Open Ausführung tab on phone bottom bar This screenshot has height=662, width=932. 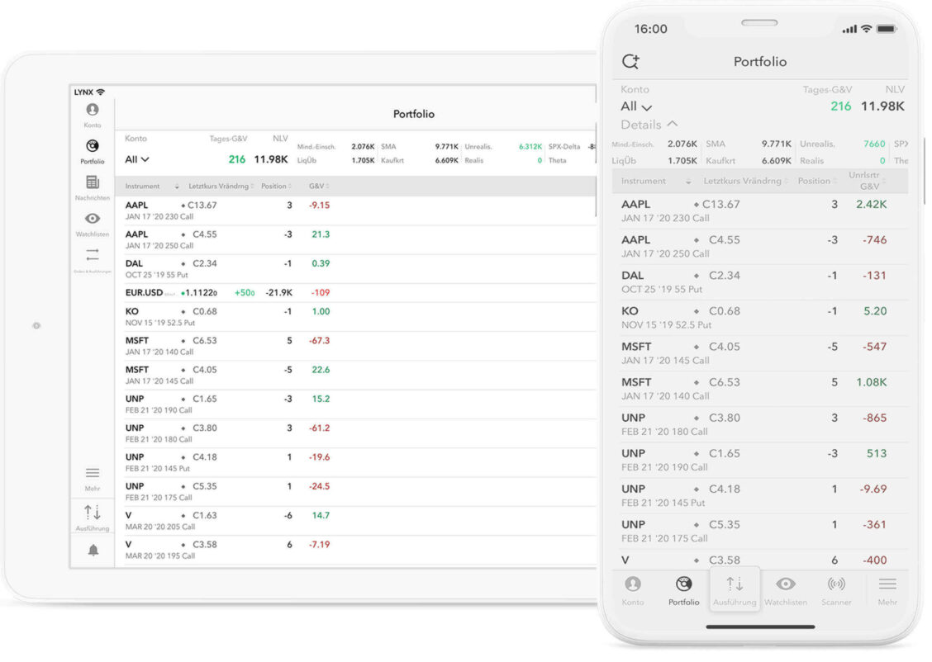(x=735, y=591)
